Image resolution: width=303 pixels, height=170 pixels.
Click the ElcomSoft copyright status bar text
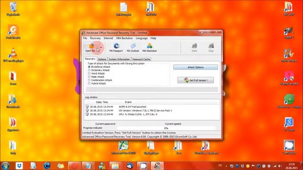[140, 136]
